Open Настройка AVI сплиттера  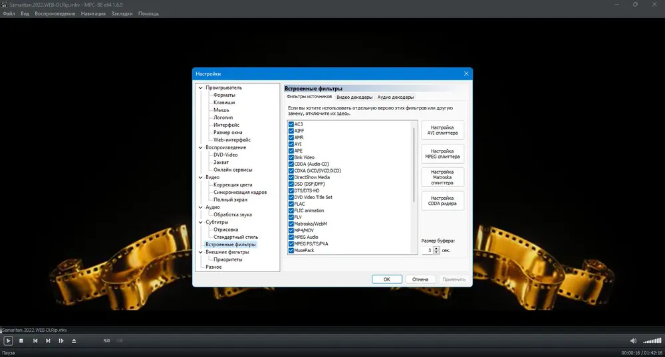[x=442, y=130]
